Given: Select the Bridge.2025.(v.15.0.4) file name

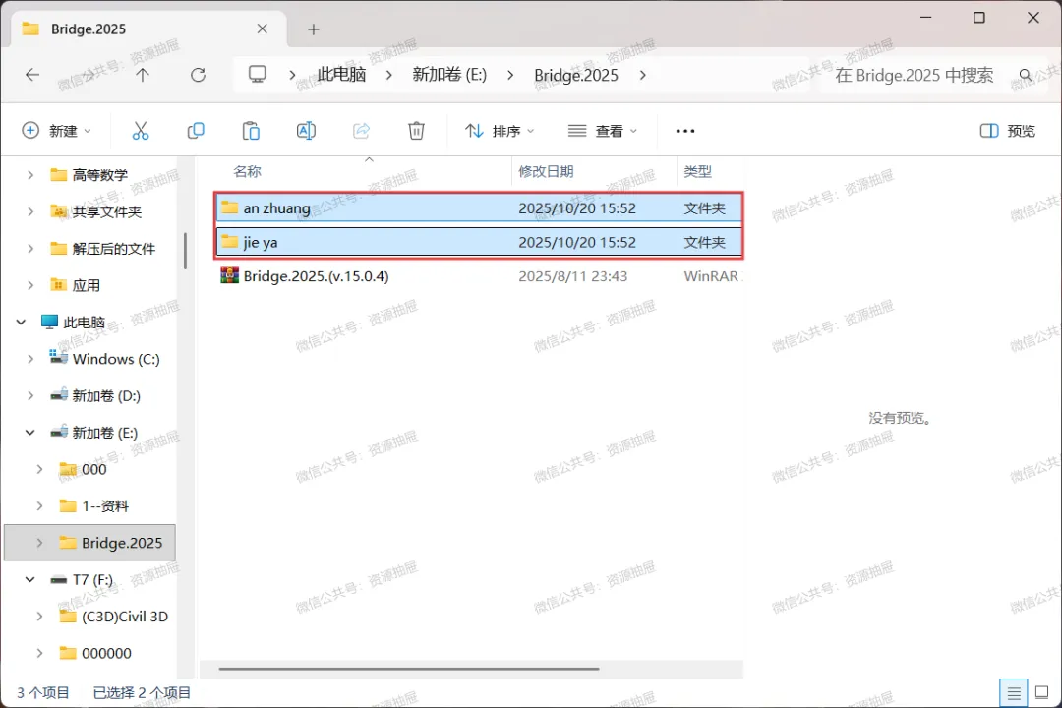Looking at the screenshot, I should pyautogui.click(x=317, y=275).
